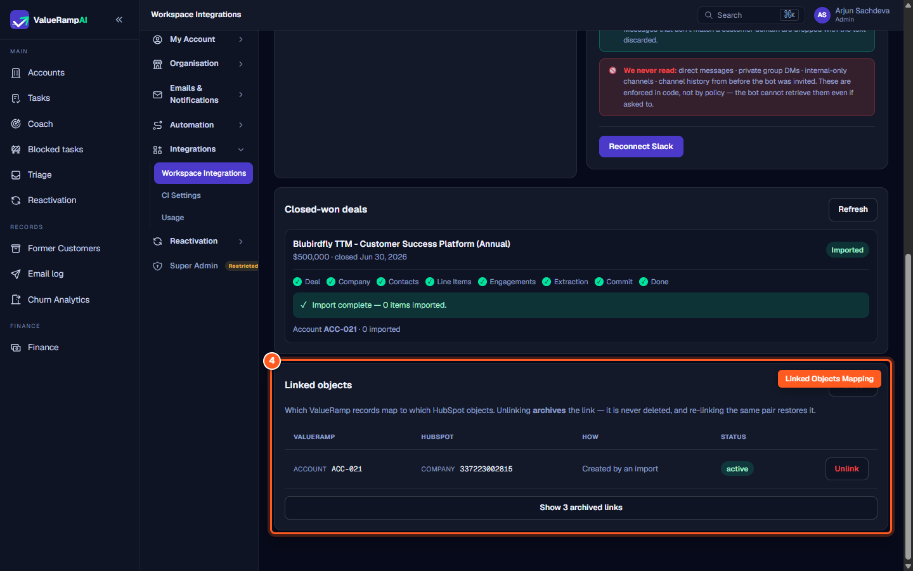The width and height of the screenshot is (913, 571).
Task: Click the Finance wallet icon
Action: (x=16, y=348)
